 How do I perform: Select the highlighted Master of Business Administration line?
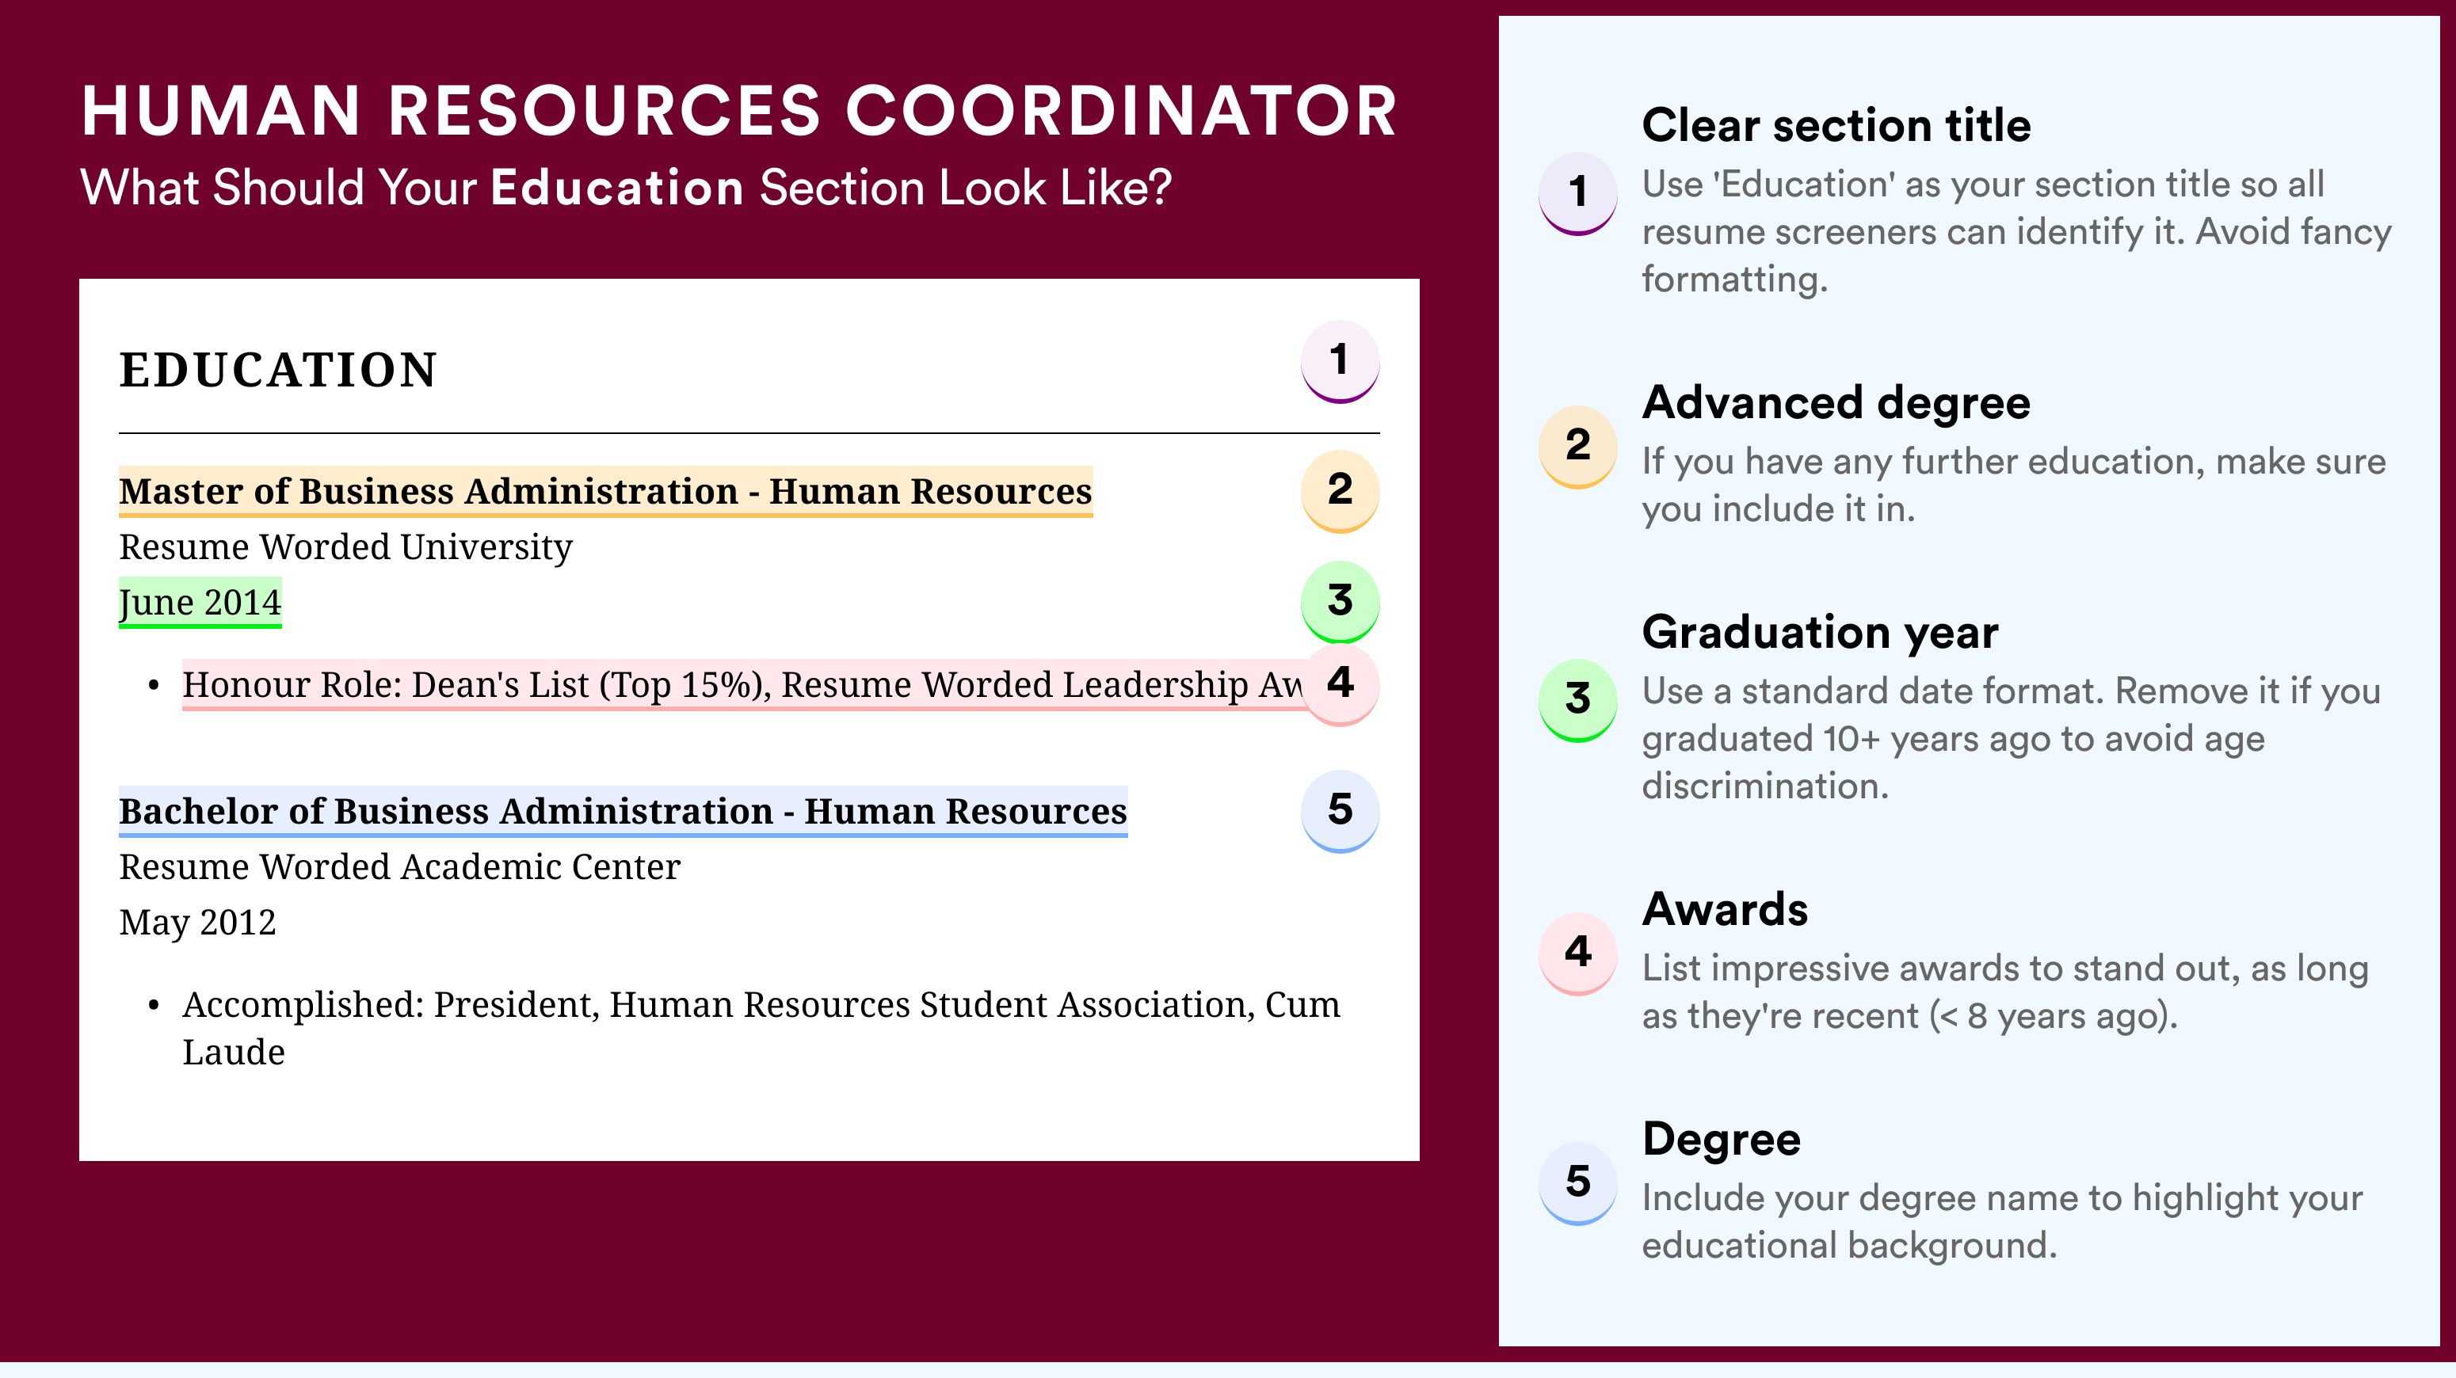605,492
